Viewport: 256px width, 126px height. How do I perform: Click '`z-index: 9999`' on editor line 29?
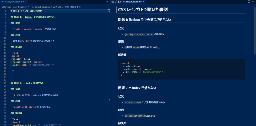pos(22,95)
